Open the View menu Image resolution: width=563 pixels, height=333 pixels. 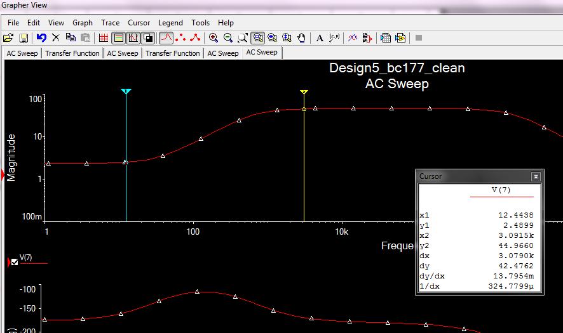point(56,23)
